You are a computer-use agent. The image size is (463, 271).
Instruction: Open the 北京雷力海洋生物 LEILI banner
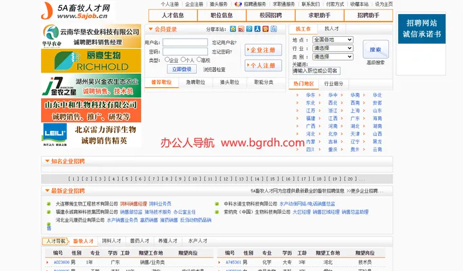[x=91, y=135]
